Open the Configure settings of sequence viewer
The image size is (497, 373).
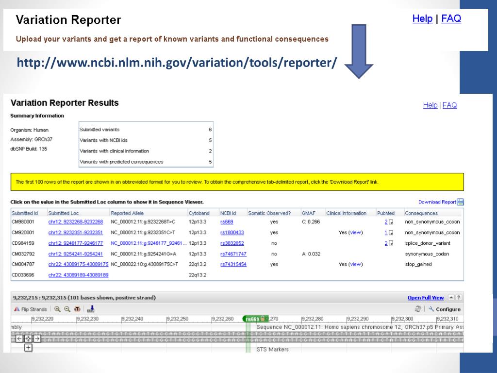(445, 309)
